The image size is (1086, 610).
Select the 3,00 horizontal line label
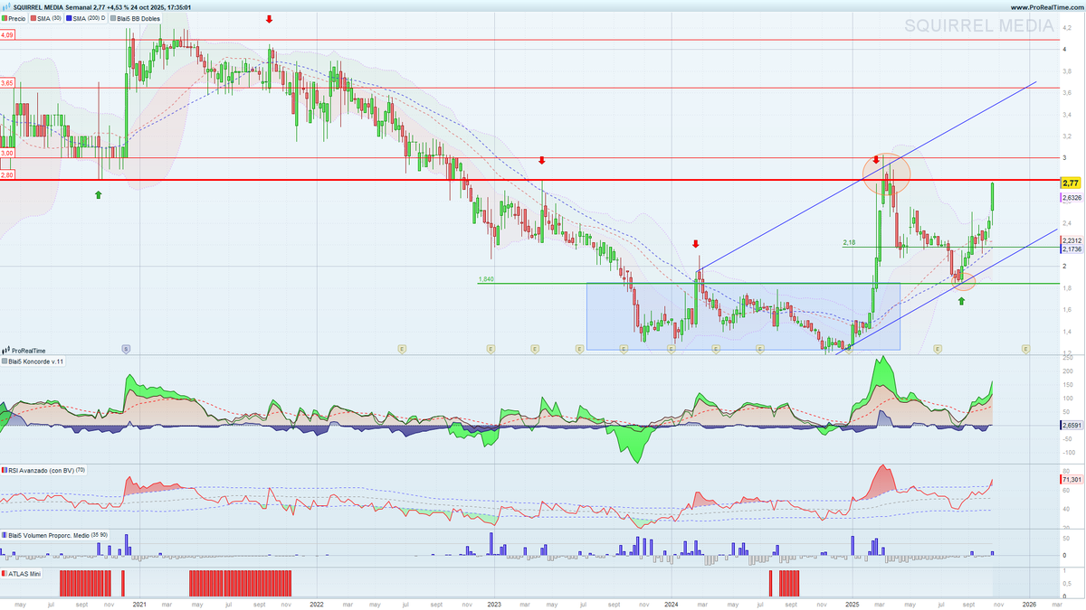pyautogui.click(x=8, y=153)
